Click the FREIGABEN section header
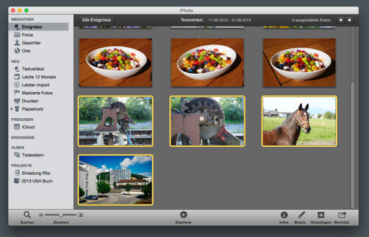The height and width of the screenshot is (237, 369). pos(22,119)
